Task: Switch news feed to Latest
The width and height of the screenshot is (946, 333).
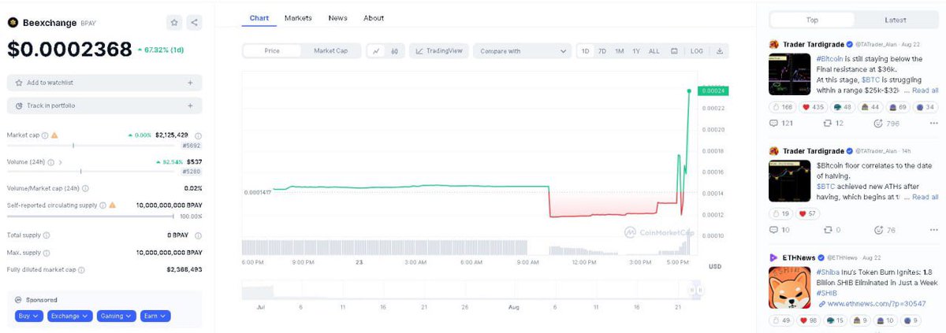Action: [896, 20]
